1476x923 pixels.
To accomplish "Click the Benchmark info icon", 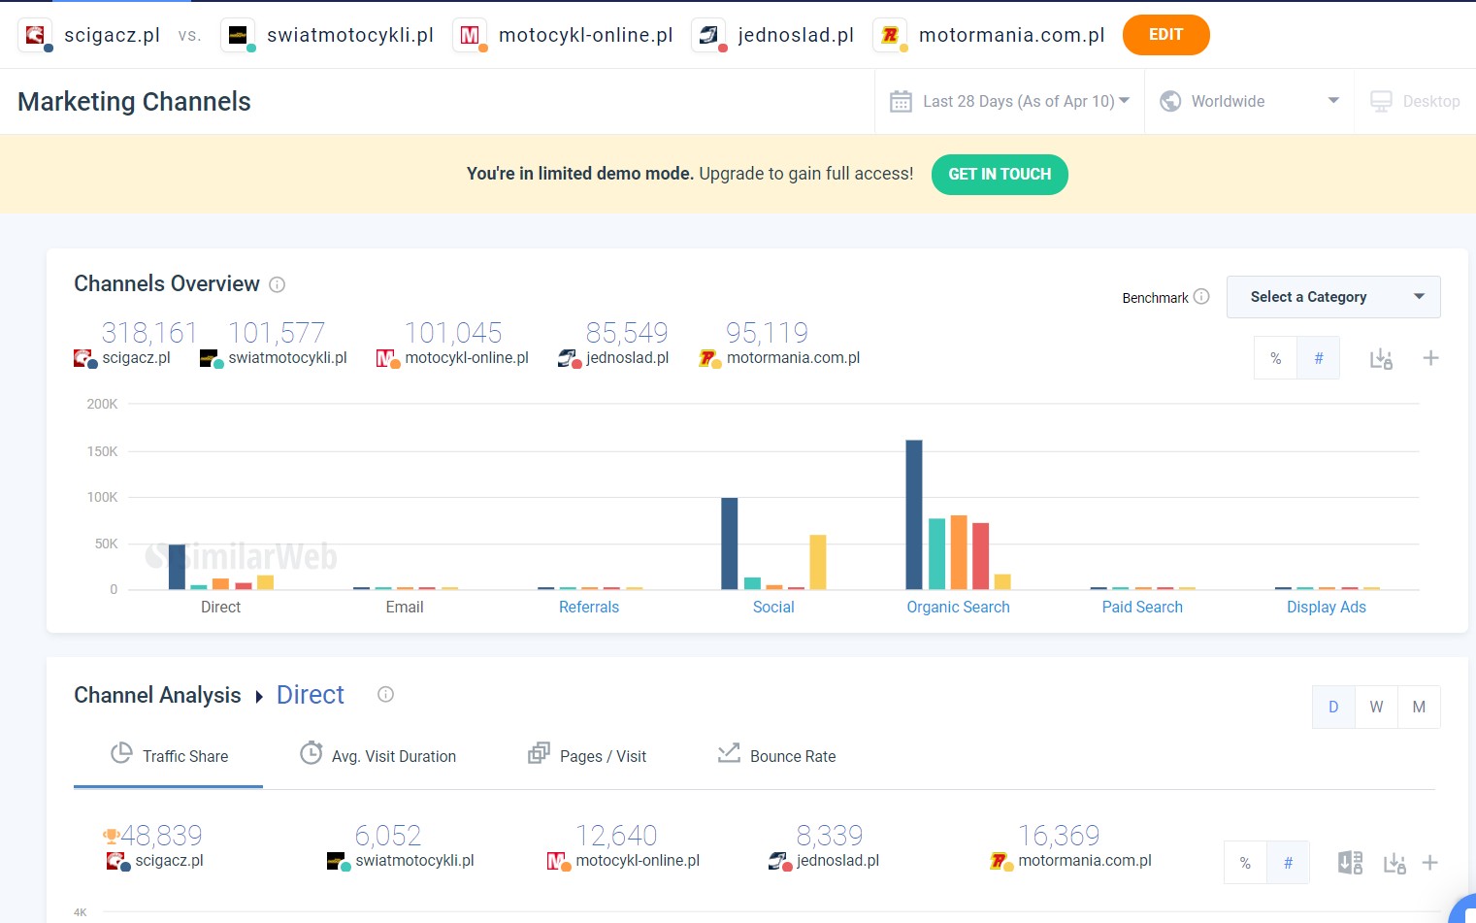I will pyautogui.click(x=1201, y=297).
